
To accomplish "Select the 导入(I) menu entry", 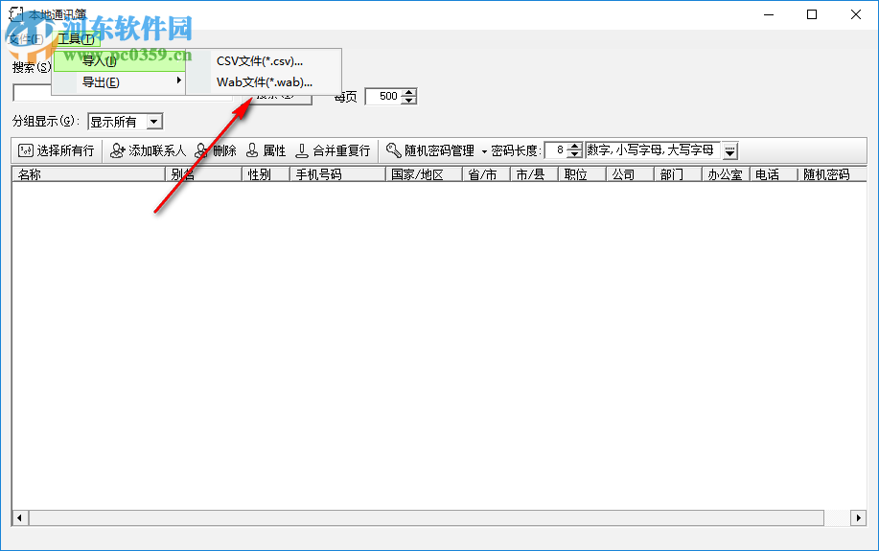I will pos(120,61).
